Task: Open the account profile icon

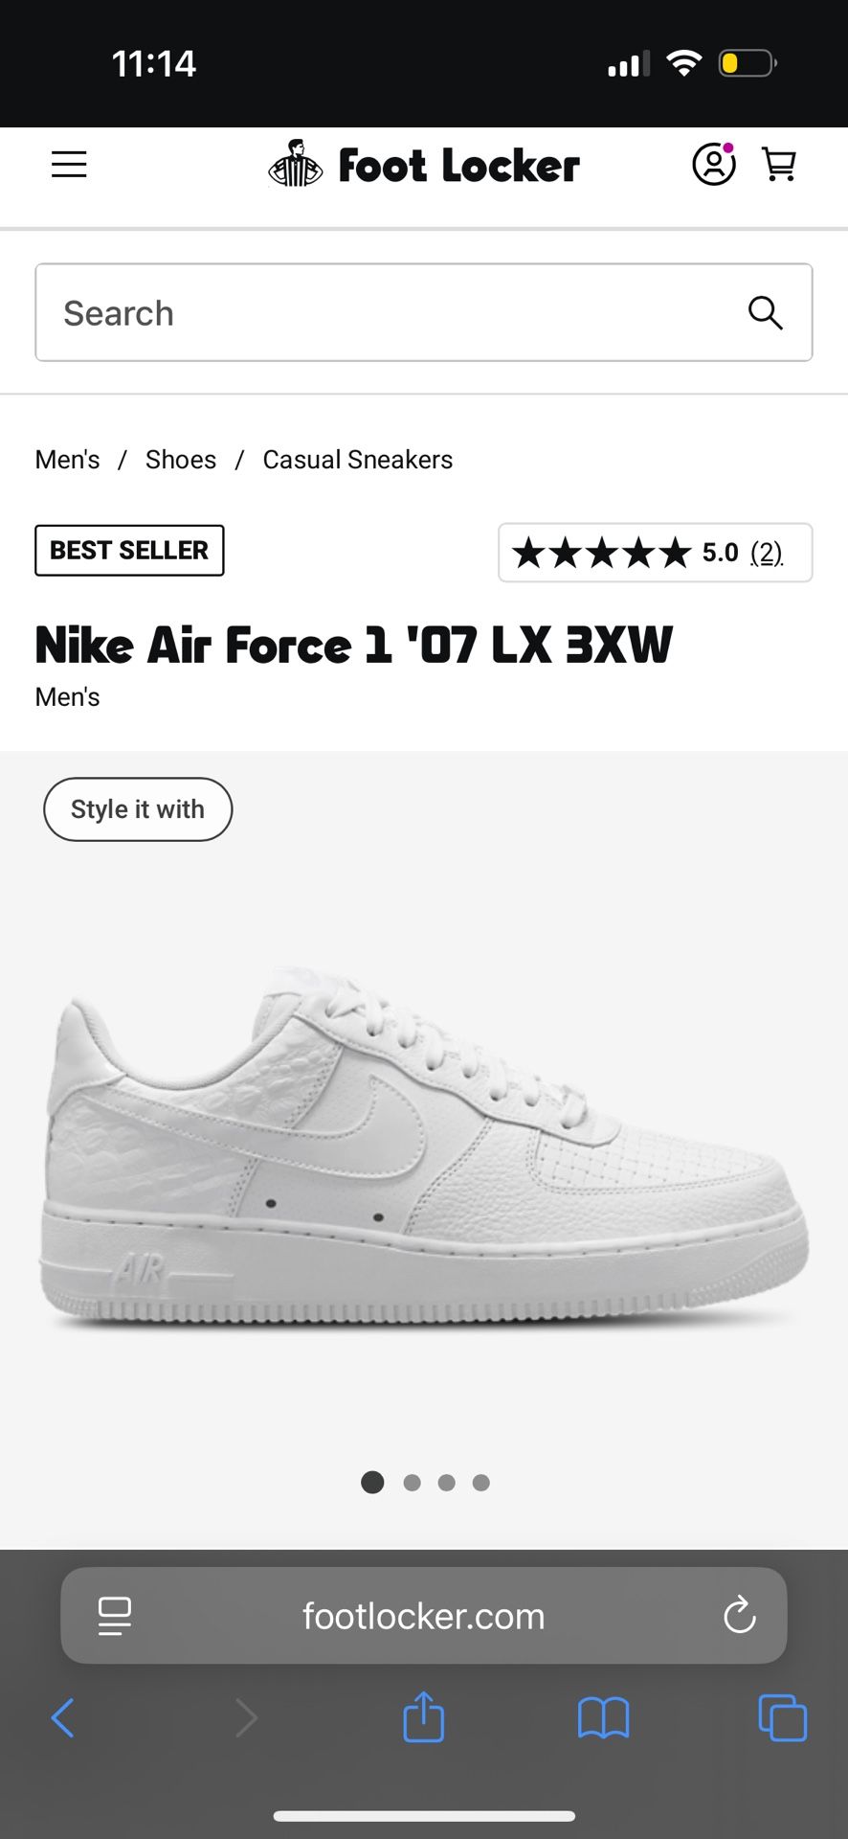Action: (x=714, y=164)
